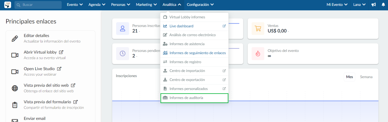
Task: Click the external link icon on Centro de exportación
Action: (224, 80)
